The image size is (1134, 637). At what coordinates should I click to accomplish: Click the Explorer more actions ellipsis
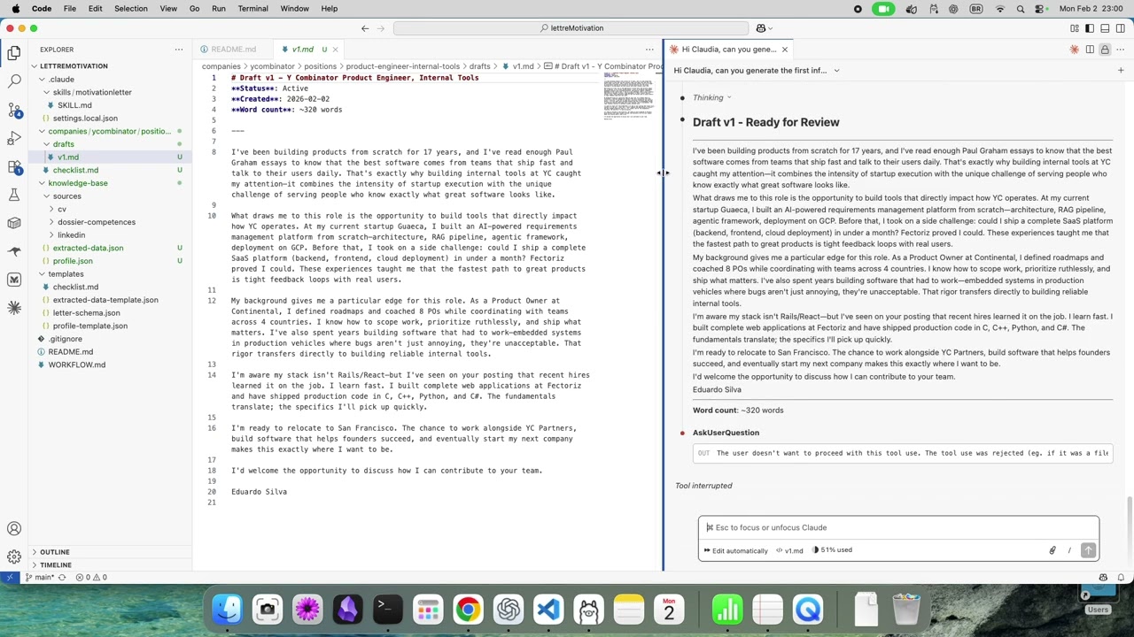pos(179,50)
